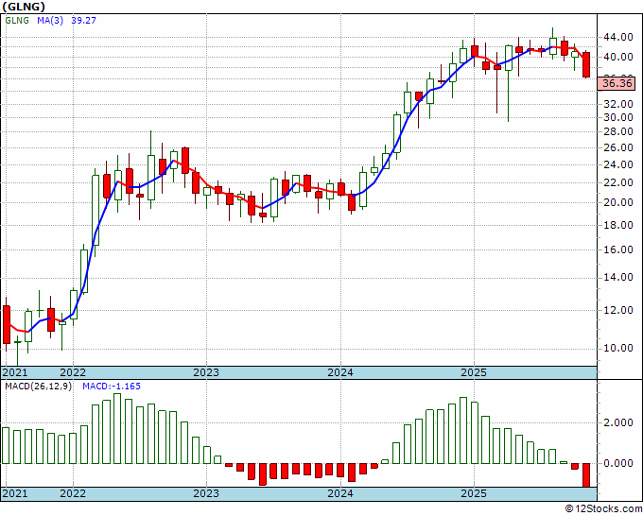Click the 20.00 price axis label

click(618, 202)
